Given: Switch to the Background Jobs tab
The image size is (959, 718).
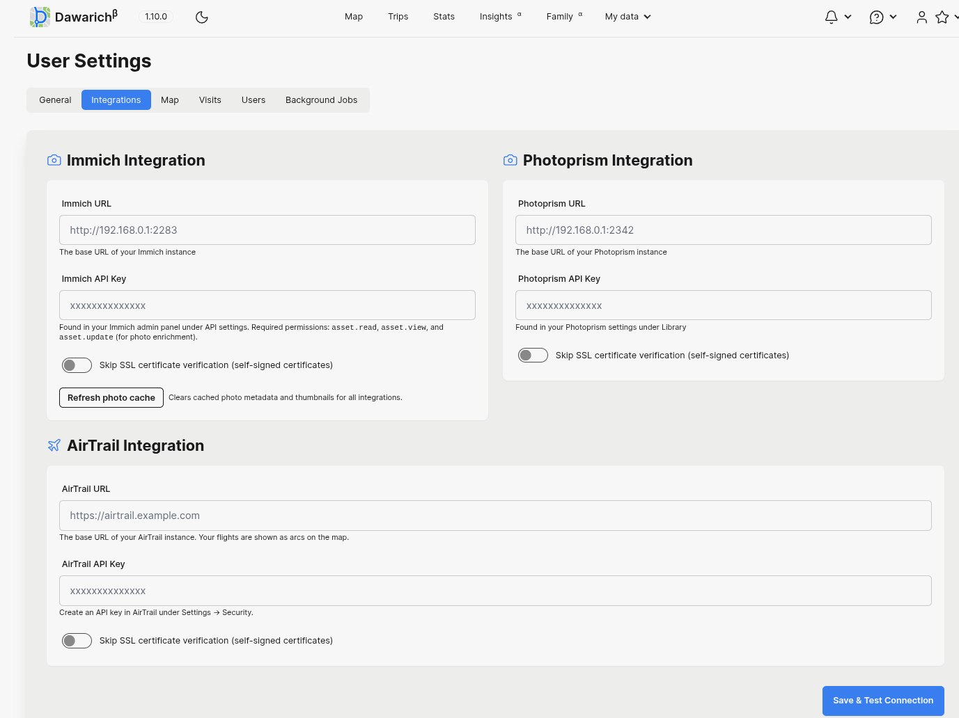Looking at the screenshot, I should [x=321, y=100].
